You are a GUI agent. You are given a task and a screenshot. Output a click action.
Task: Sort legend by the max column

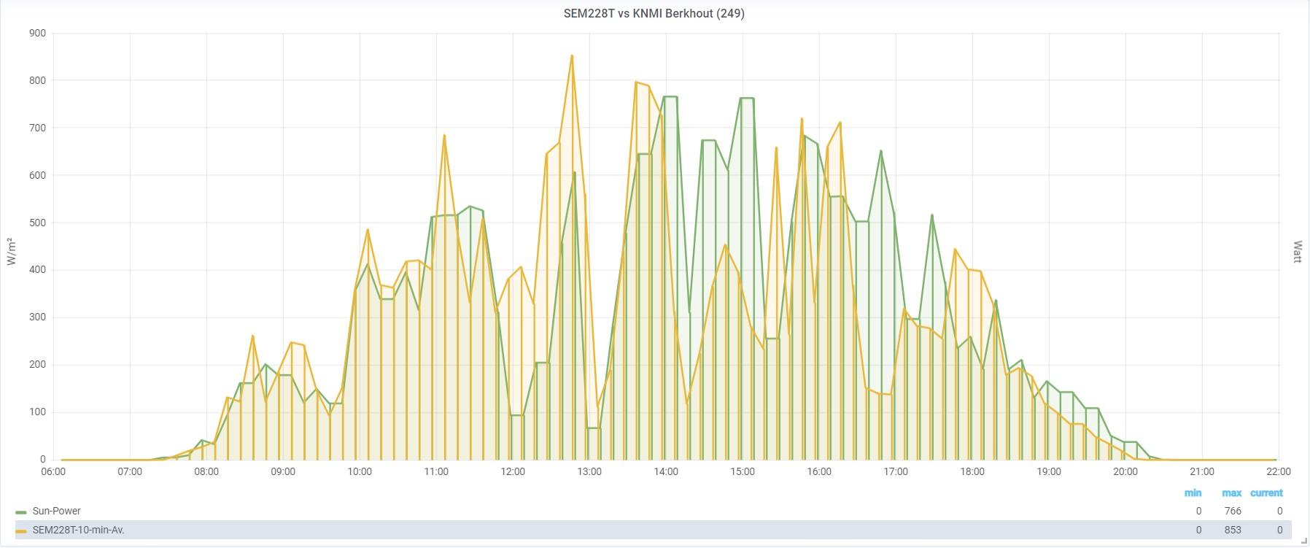point(1231,493)
